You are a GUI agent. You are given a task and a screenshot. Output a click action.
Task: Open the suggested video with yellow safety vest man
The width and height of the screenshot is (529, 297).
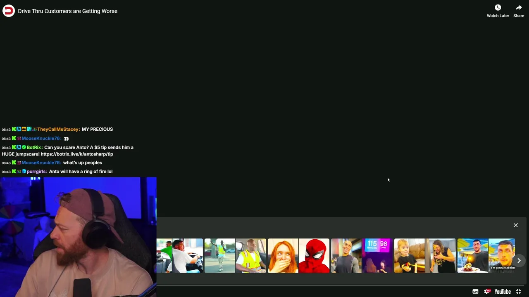click(x=235, y=256)
